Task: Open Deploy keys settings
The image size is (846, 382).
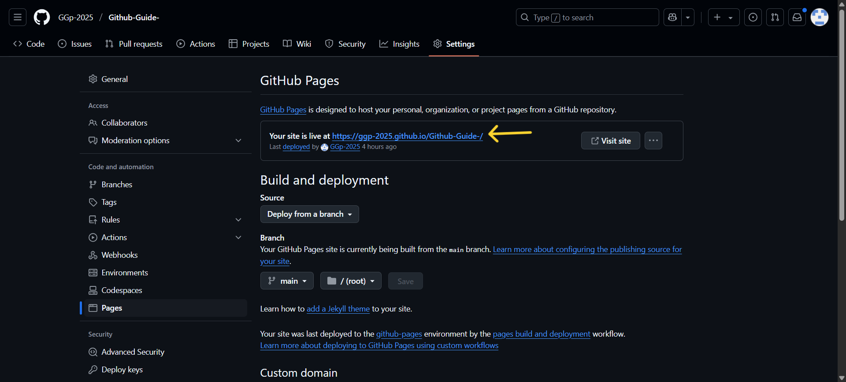Action: [x=166, y=369]
